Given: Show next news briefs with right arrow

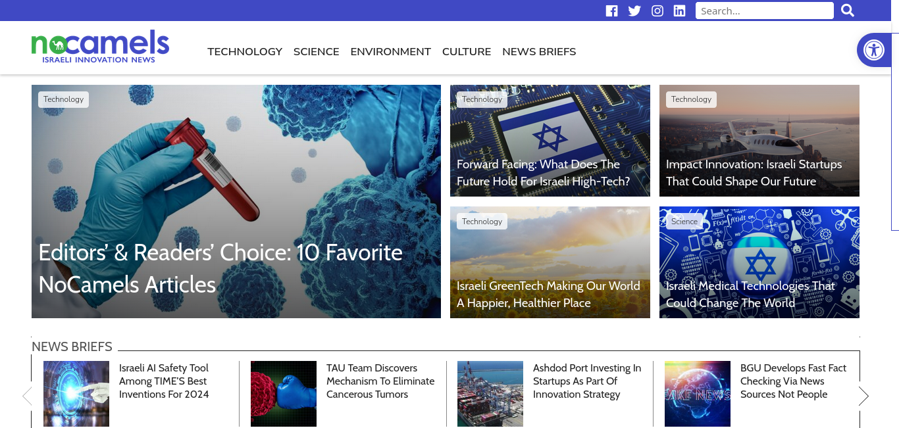Looking at the screenshot, I should [863, 396].
